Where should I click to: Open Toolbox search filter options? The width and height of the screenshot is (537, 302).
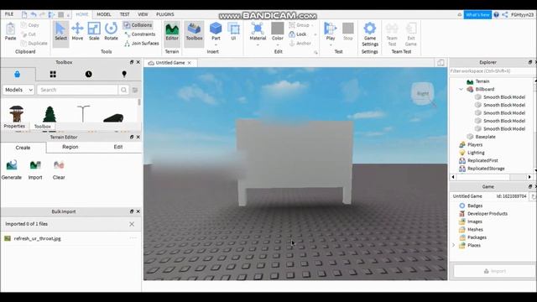[x=135, y=90]
